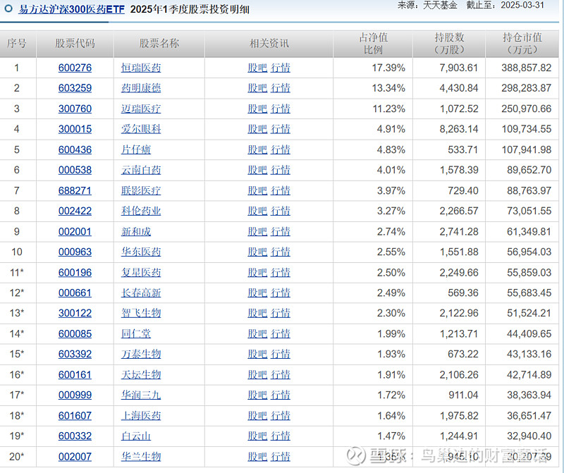This screenshot has width=564, height=473.
Task: Open stock code 600276 link
Action: pyautogui.click(x=75, y=68)
